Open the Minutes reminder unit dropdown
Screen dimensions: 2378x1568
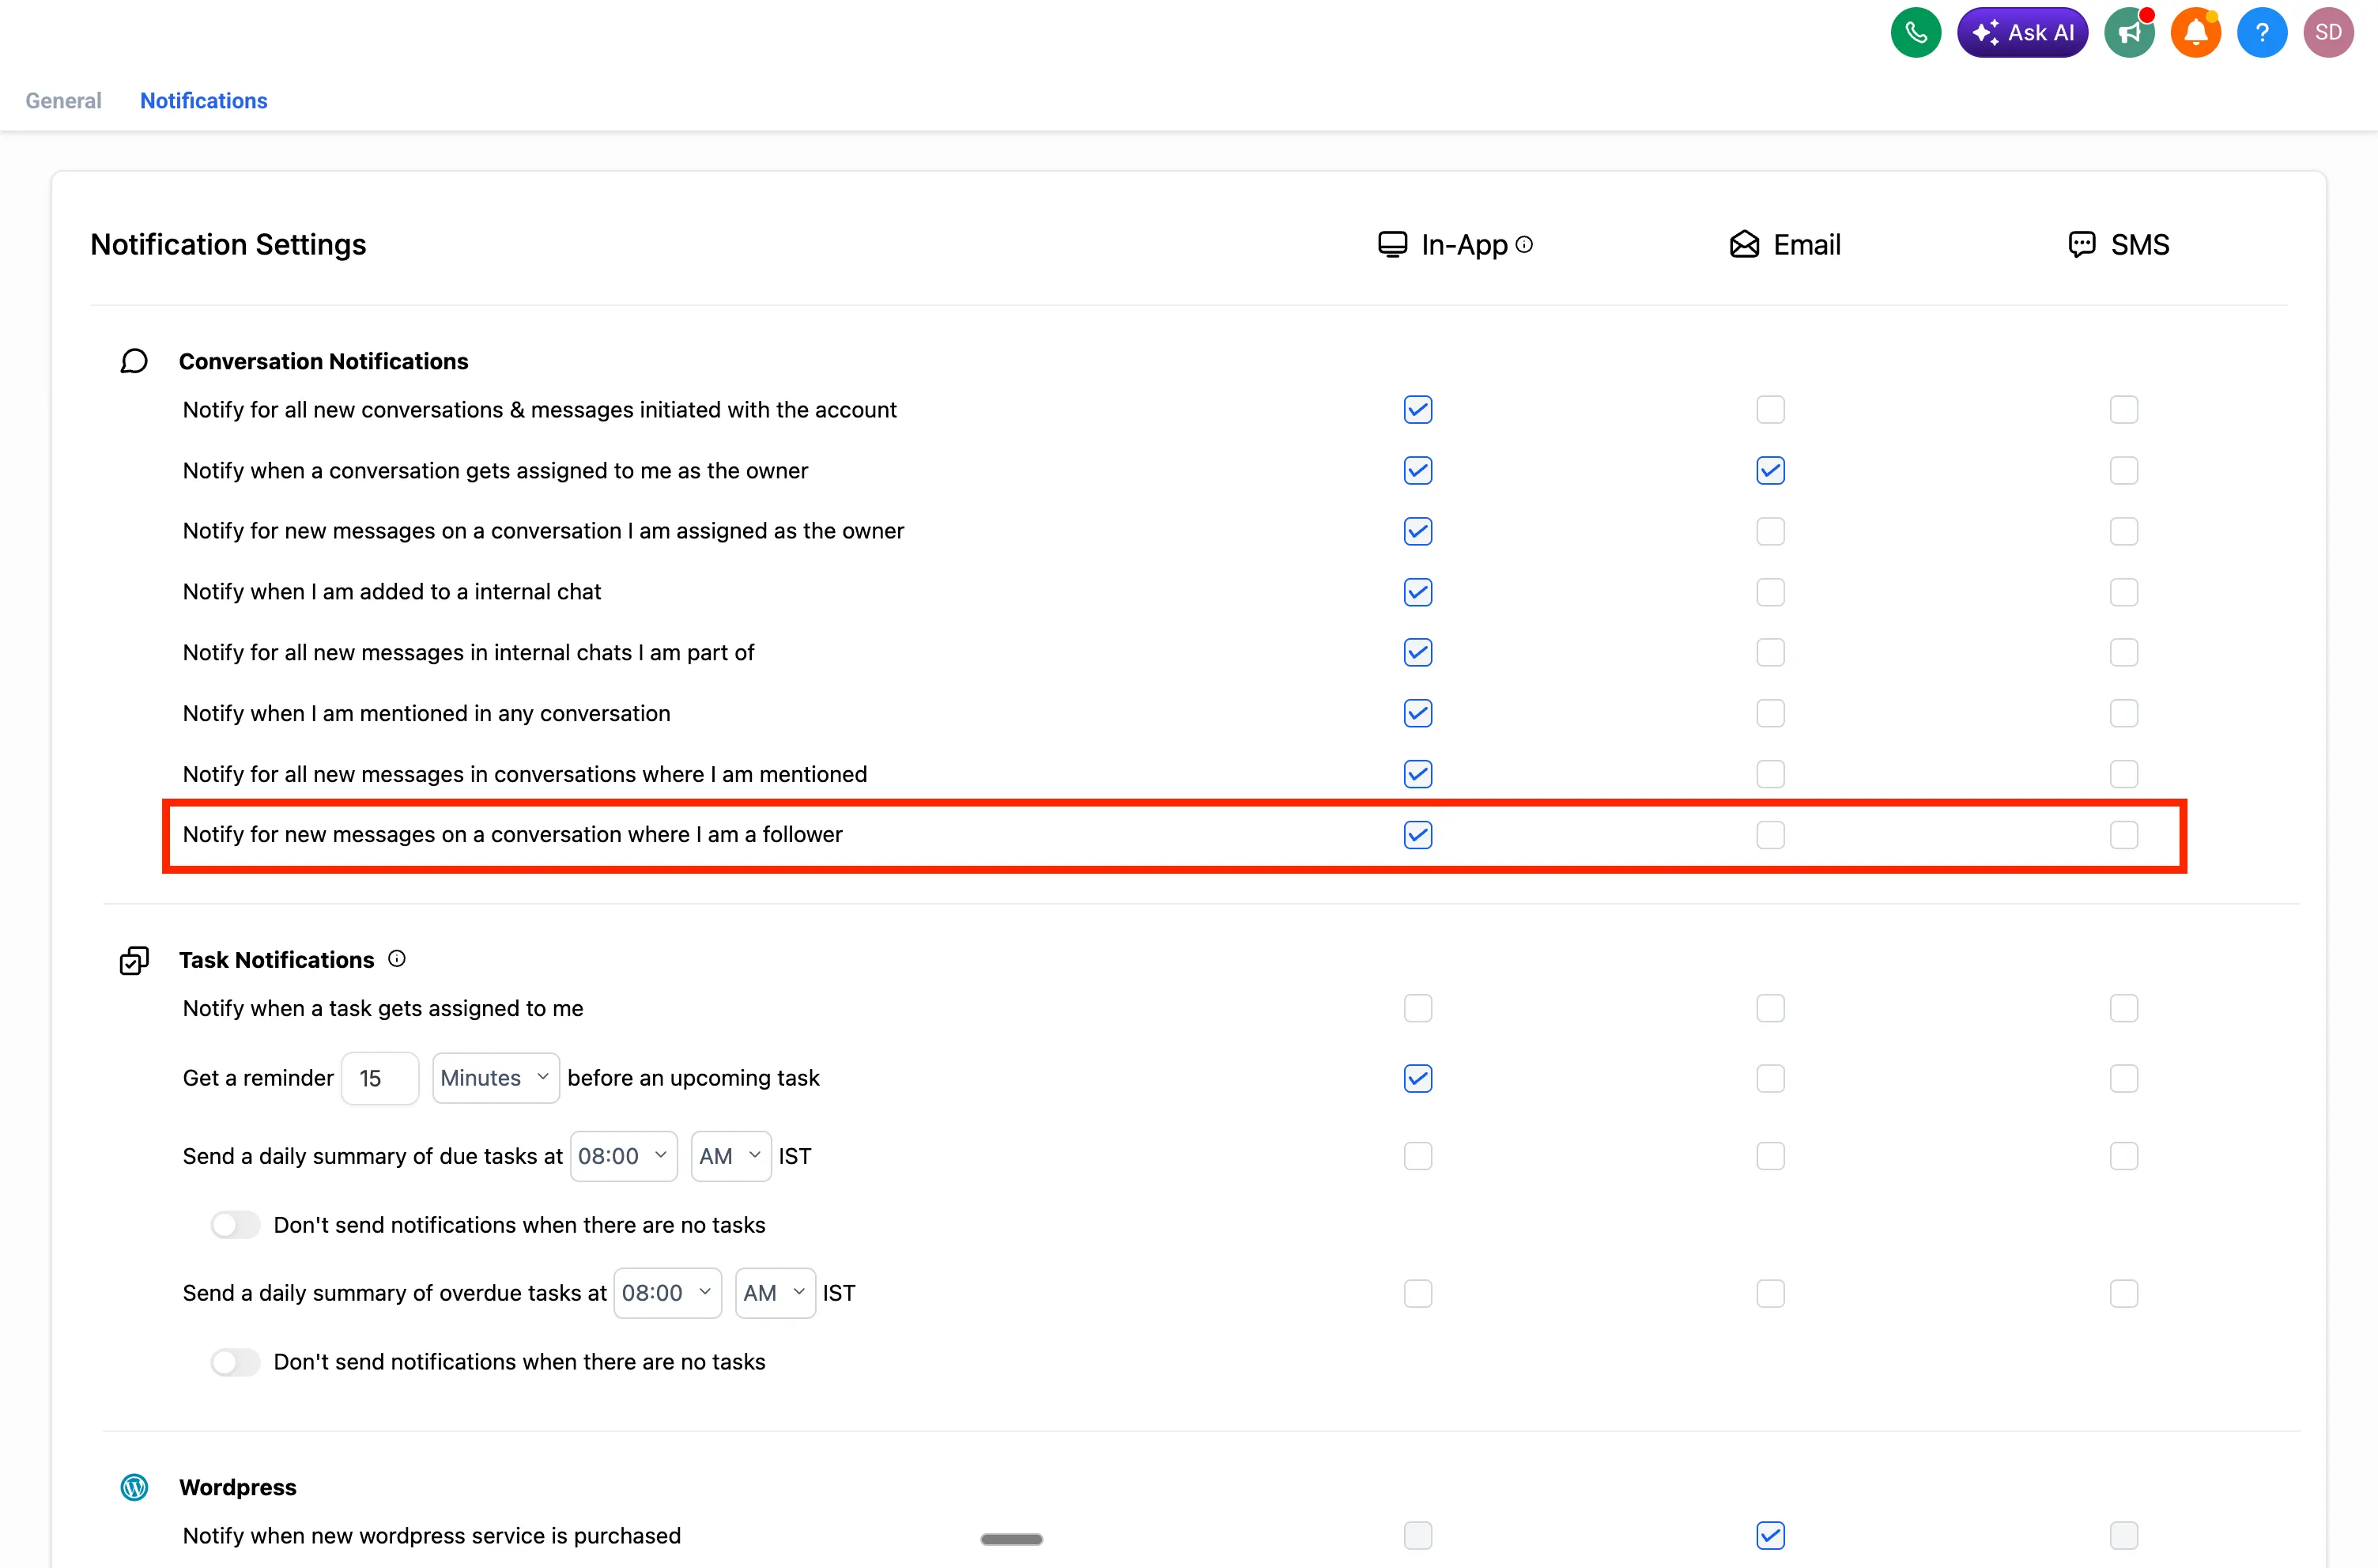(x=495, y=1078)
